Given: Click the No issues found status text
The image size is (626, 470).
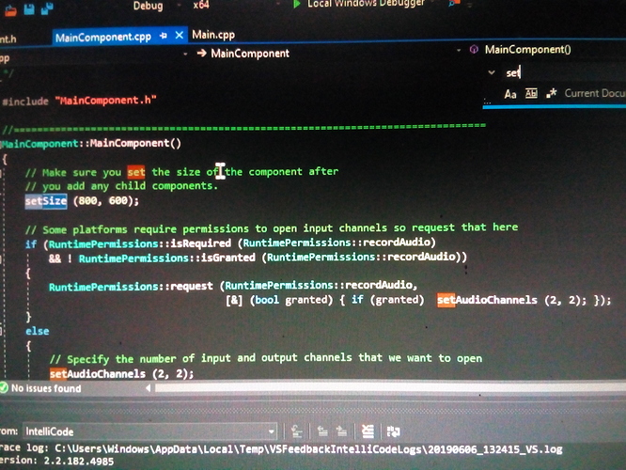Looking at the screenshot, I should (x=46, y=388).
